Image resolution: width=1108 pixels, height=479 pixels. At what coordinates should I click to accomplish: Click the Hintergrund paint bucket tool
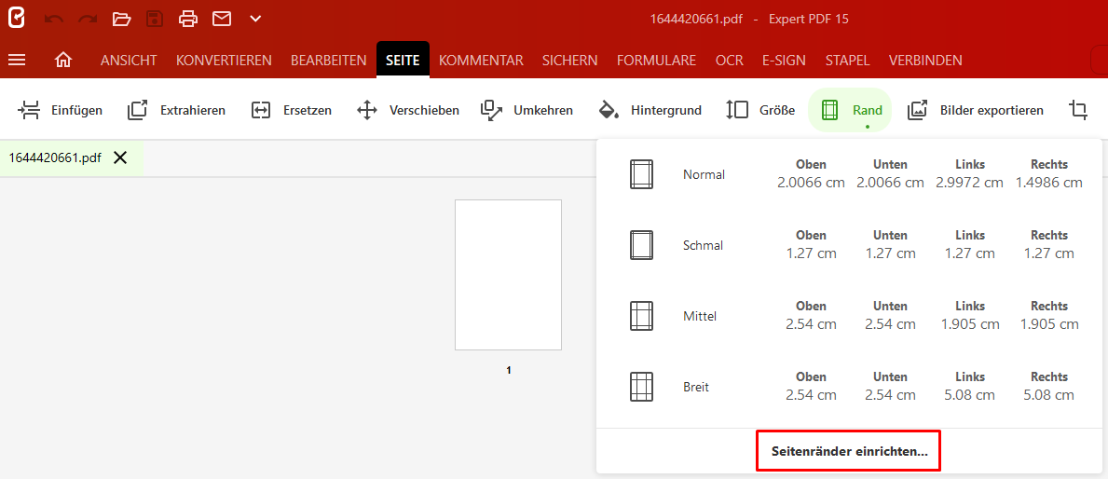[650, 110]
